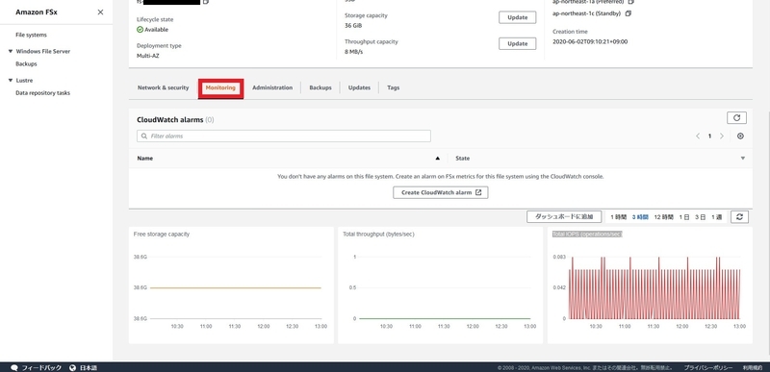770x372 pixels.
Task: Click the 8 MB/s throughput value
Action: 353,52
